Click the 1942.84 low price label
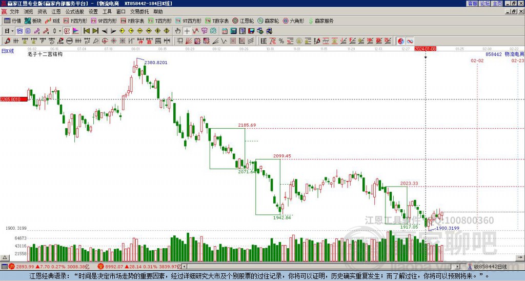The width and height of the screenshot is (525, 281). 282,217
